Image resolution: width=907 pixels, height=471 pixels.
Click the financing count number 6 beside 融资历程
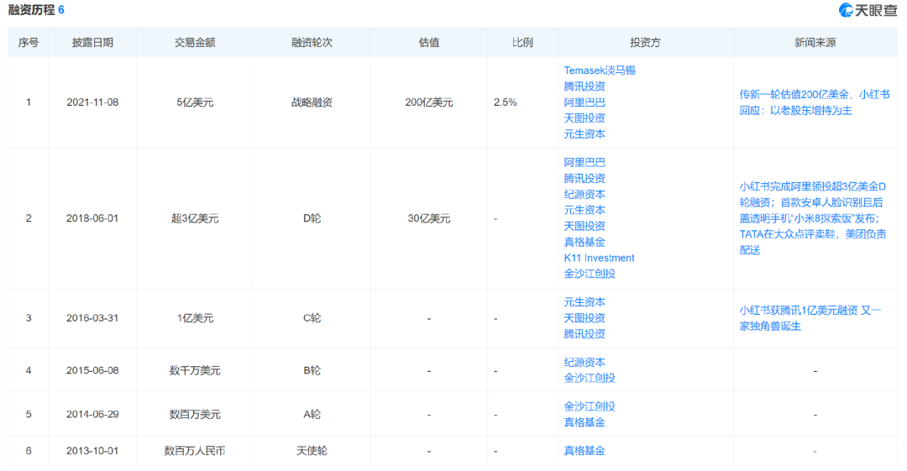point(61,10)
